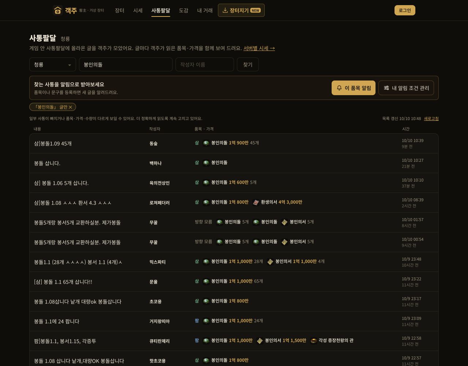Viewport: 468px width, 366px height.
Task: Click post '봉돌 1.1에 24 팝니다'
Action: click(x=57, y=321)
